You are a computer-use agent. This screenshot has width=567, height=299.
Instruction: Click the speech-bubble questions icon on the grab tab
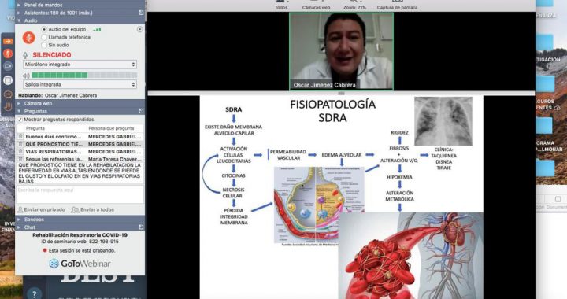pos(8,94)
